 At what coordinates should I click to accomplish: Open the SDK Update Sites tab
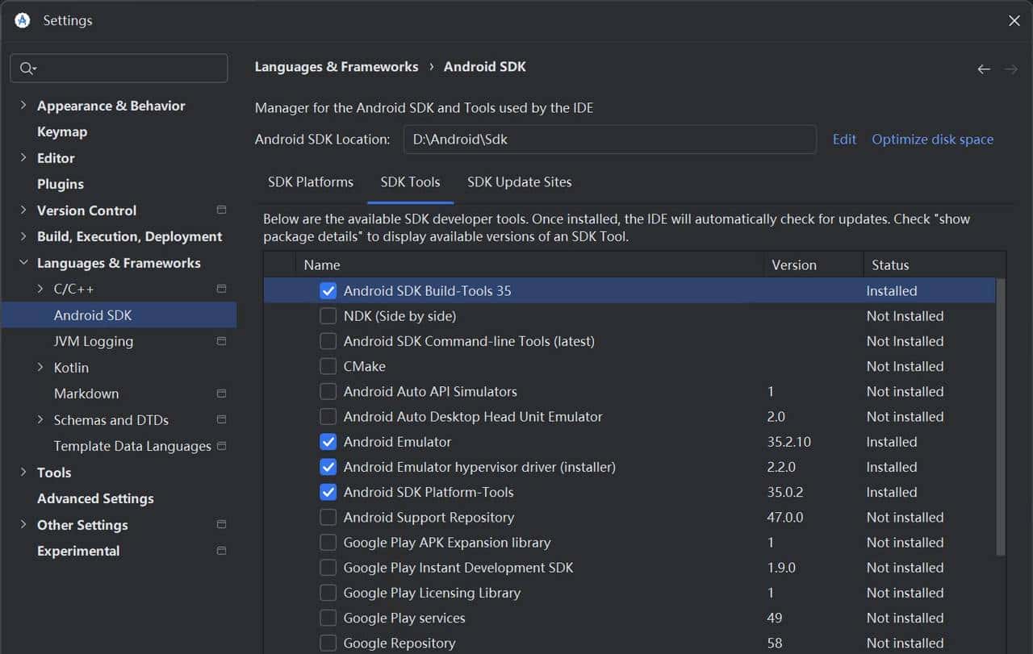pos(519,182)
